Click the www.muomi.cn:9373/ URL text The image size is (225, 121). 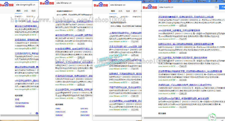[167, 66]
